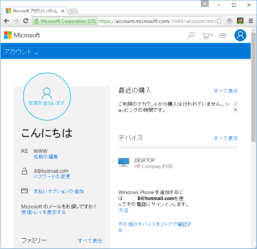Click the 方法 link
The height and width of the screenshot is (249, 257).
click(x=123, y=210)
